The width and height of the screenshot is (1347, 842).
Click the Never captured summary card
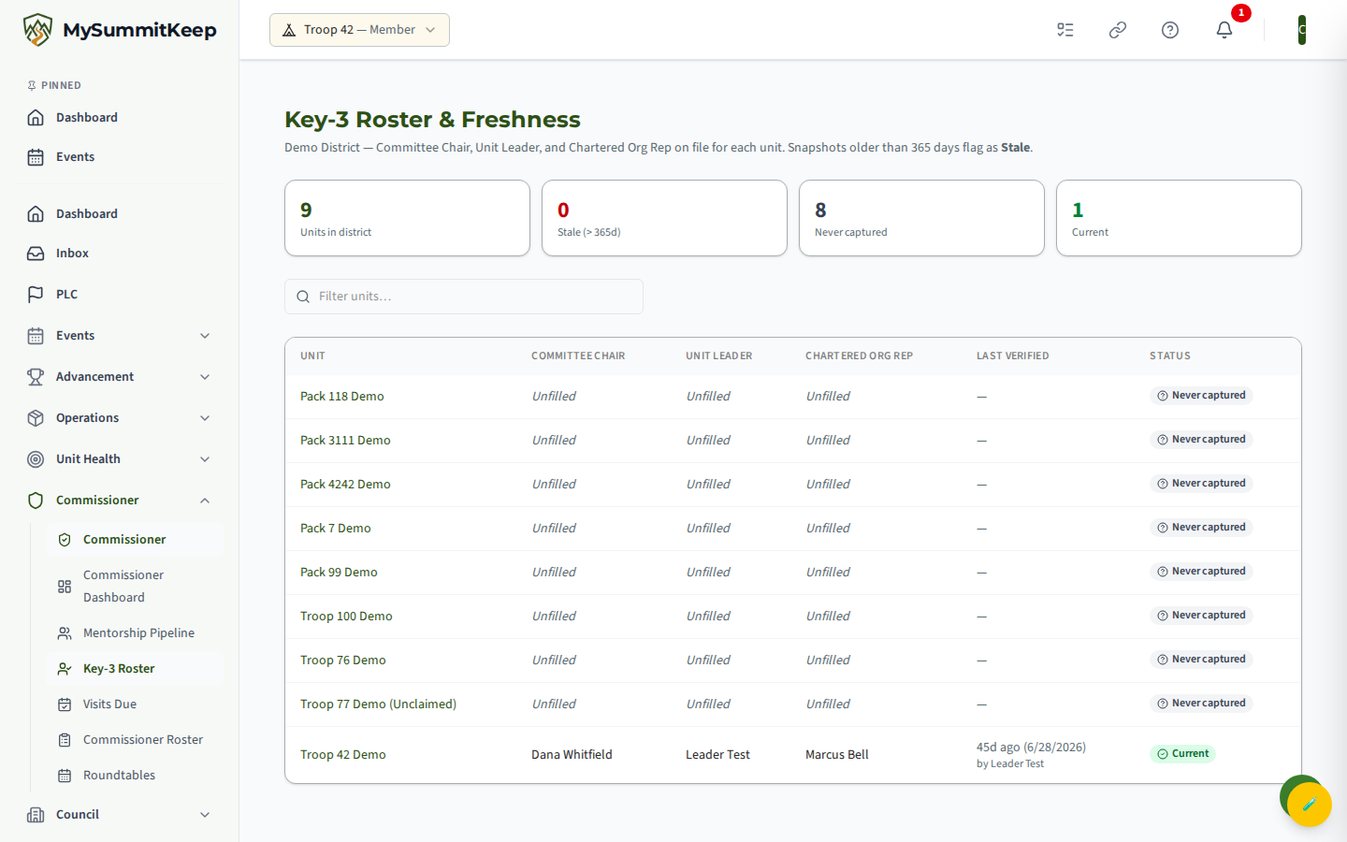click(921, 218)
